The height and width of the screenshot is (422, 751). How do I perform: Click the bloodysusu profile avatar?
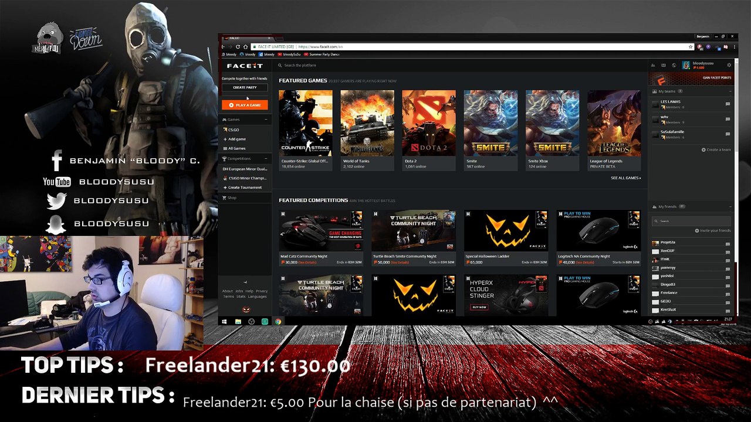tap(686, 65)
